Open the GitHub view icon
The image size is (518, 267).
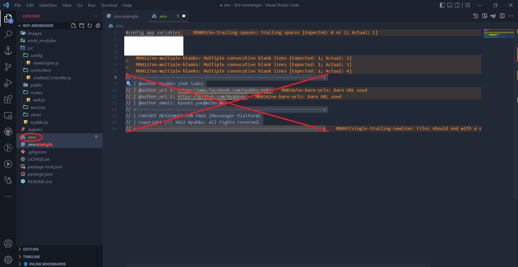point(8,132)
